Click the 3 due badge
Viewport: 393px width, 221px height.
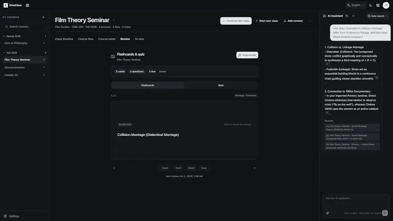click(152, 71)
